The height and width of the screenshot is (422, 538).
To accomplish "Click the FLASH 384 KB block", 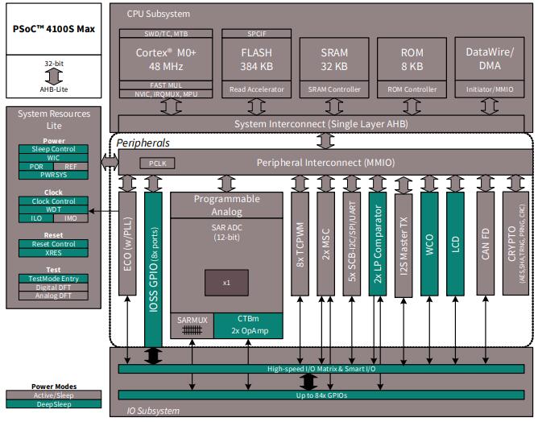I will 256,60.
